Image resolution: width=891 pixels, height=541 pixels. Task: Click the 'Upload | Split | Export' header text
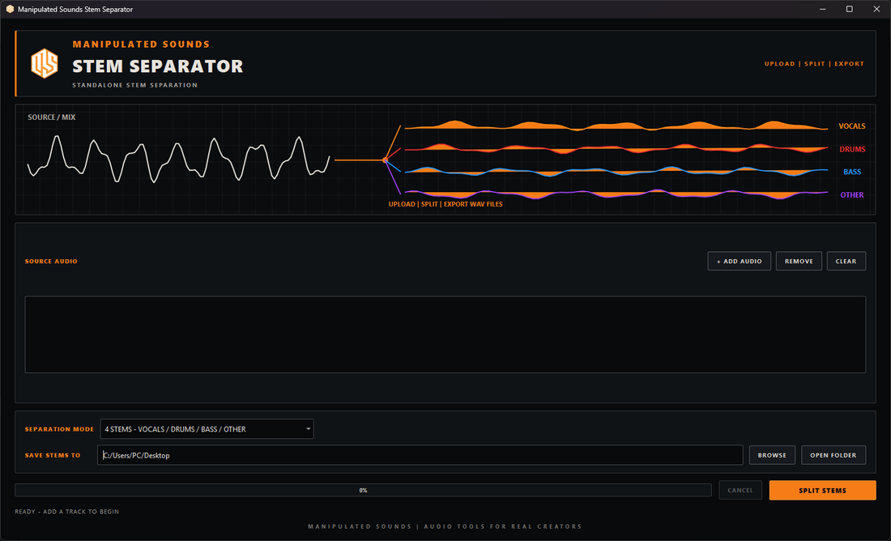click(814, 64)
